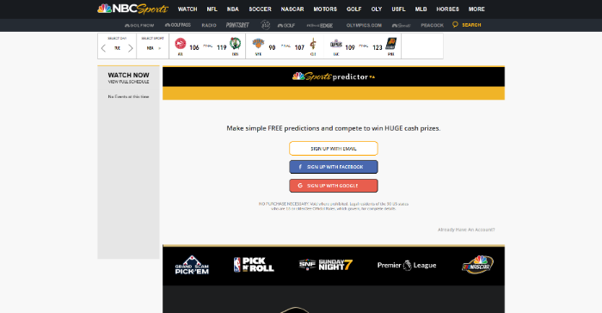Open VIEW FULL SCHEDULE link
The height and width of the screenshot is (313, 602).
point(128,82)
